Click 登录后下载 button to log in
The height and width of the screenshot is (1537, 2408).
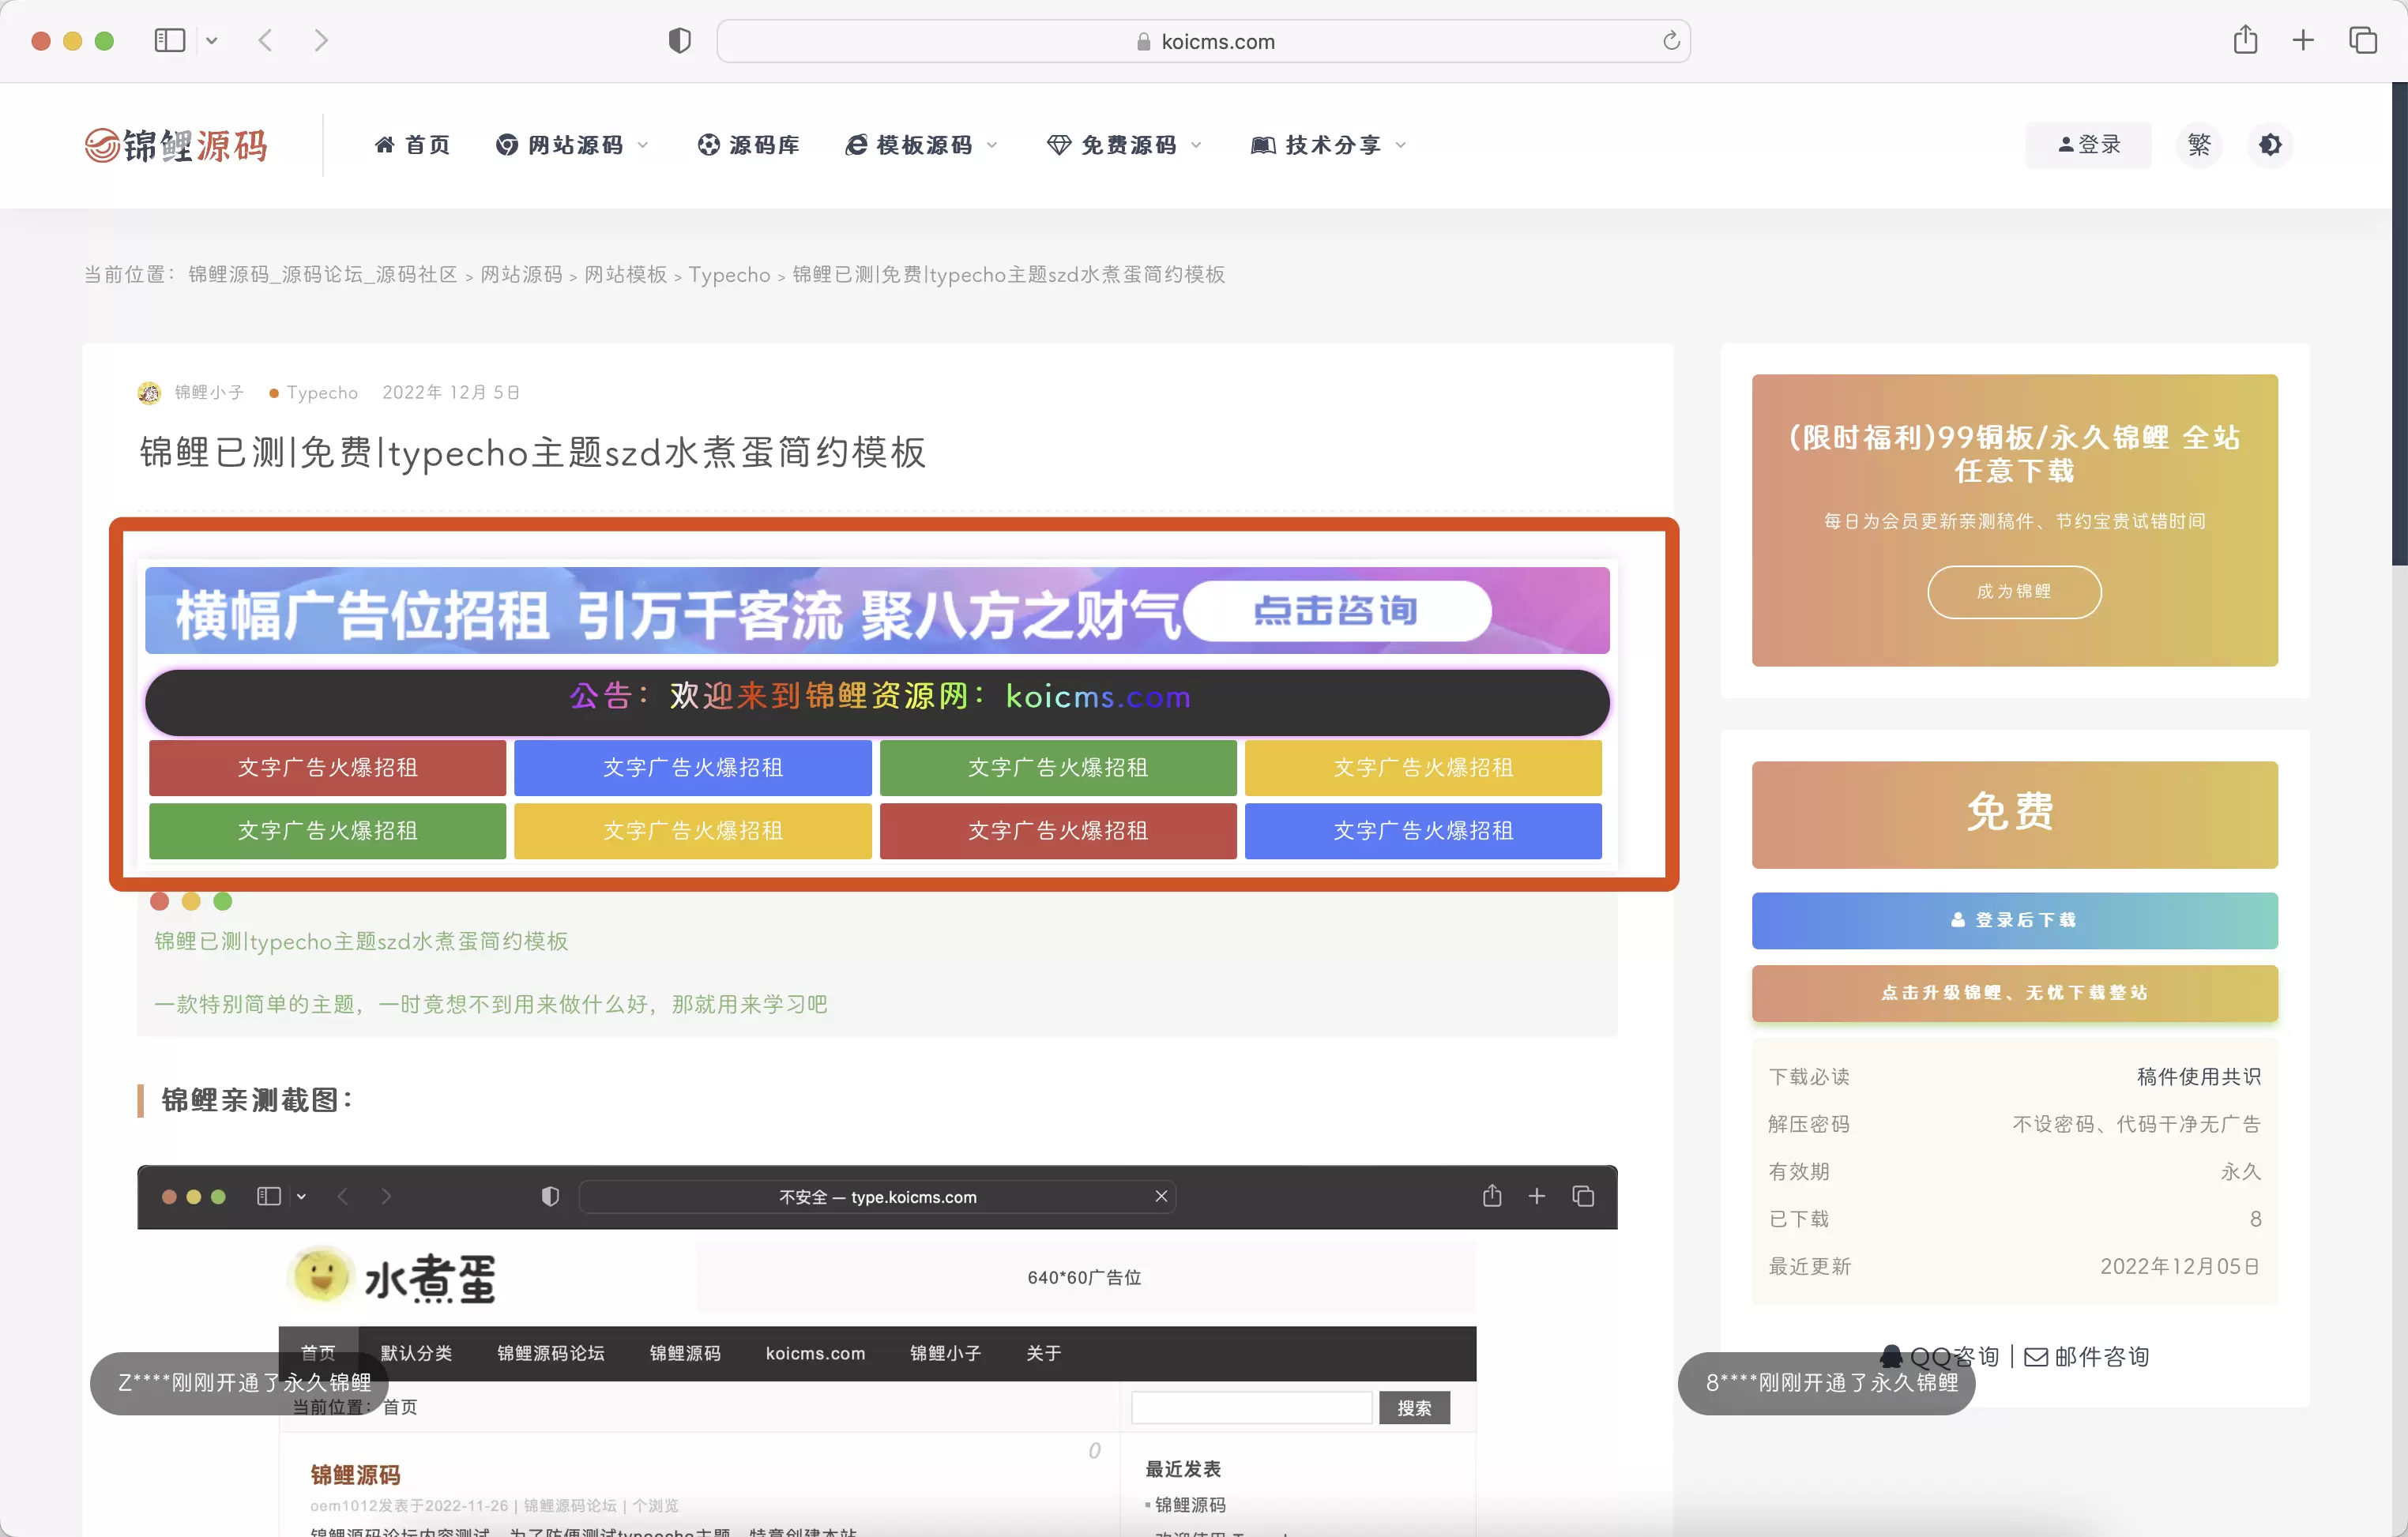(x=2013, y=916)
